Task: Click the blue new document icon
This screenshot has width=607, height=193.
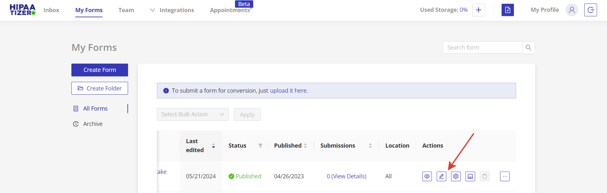Action: [x=507, y=10]
